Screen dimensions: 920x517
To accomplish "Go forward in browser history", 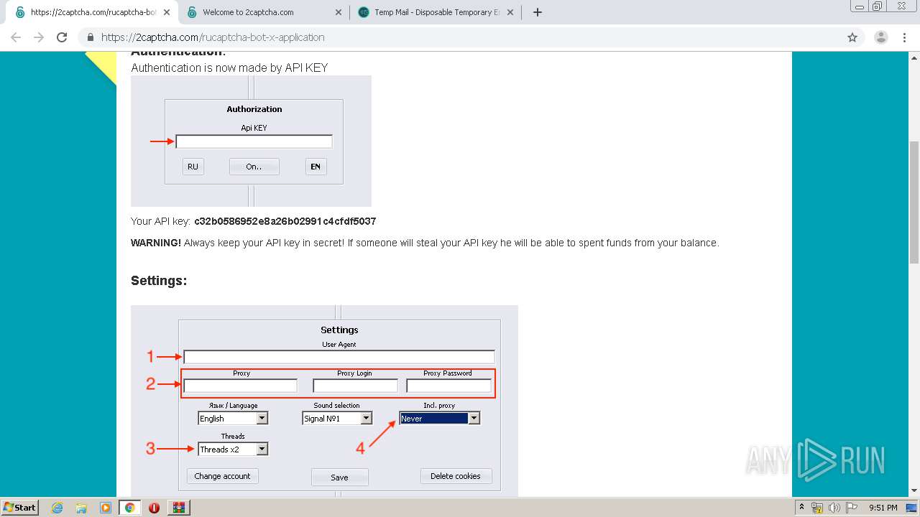I will tap(39, 37).
